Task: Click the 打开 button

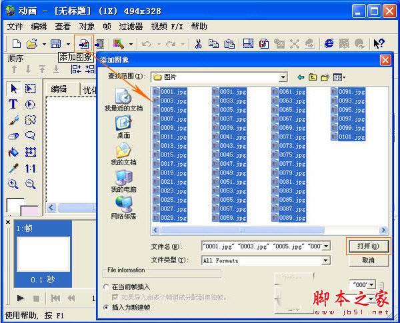Action: coord(368,246)
